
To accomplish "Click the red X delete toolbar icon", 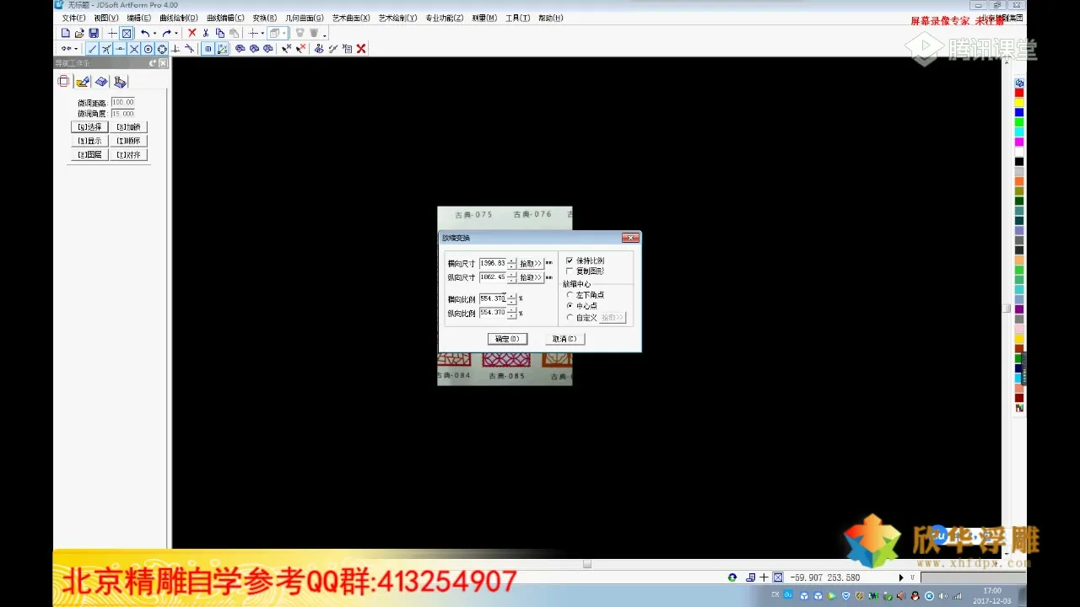I will pos(192,33).
